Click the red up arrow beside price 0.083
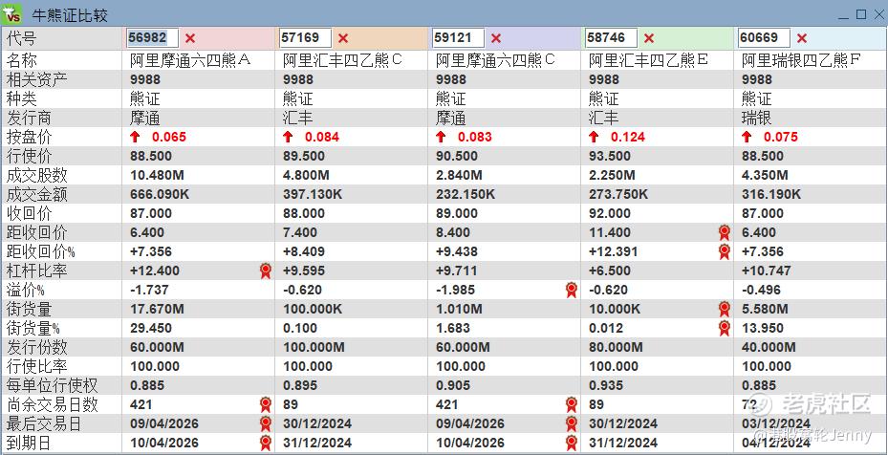The height and width of the screenshot is (455, 888). (x=441, y=137)
